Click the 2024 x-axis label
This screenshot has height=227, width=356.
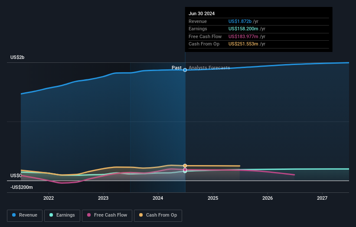[158, 198]
